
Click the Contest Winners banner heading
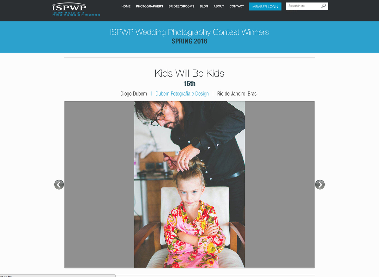coord(189,32)
